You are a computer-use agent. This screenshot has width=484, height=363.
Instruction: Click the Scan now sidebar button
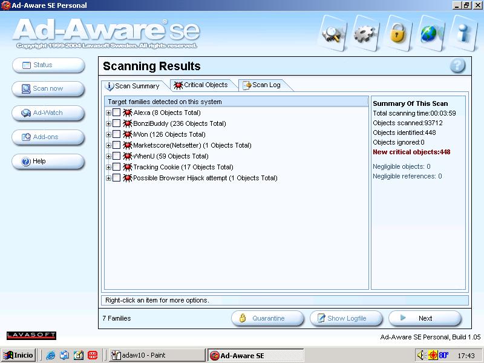pos(48,89)
